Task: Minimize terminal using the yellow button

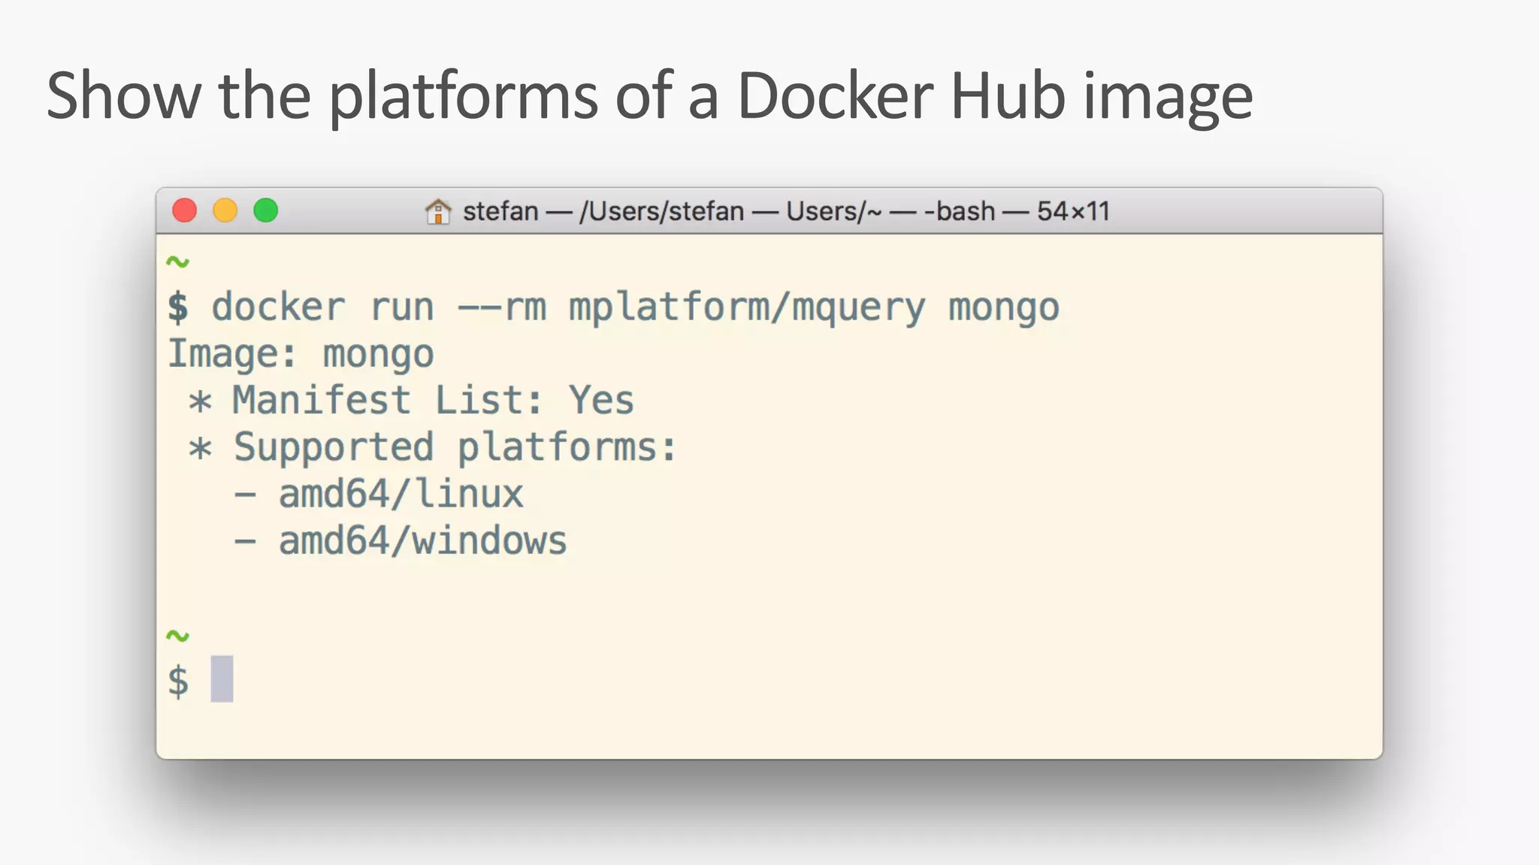Action: tap(225, 210)
